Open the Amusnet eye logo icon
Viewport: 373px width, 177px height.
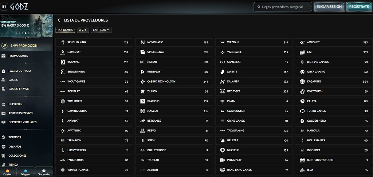click(302, 42)
